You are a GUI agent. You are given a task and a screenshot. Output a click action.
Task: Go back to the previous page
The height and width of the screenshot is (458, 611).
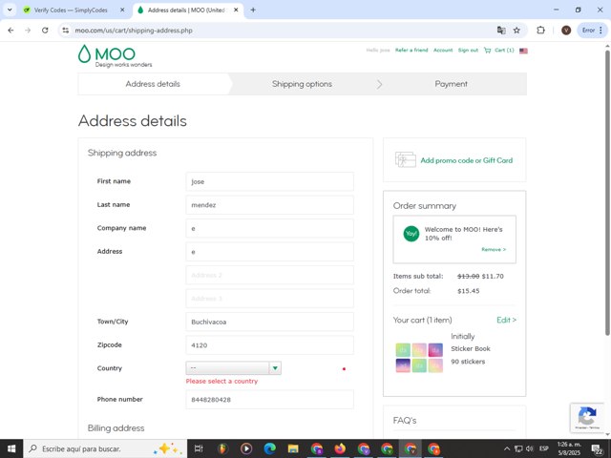click(11, 30)
